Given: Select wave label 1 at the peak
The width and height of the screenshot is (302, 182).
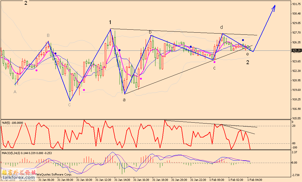Looking at the screenshot, I should pos(110,23).
